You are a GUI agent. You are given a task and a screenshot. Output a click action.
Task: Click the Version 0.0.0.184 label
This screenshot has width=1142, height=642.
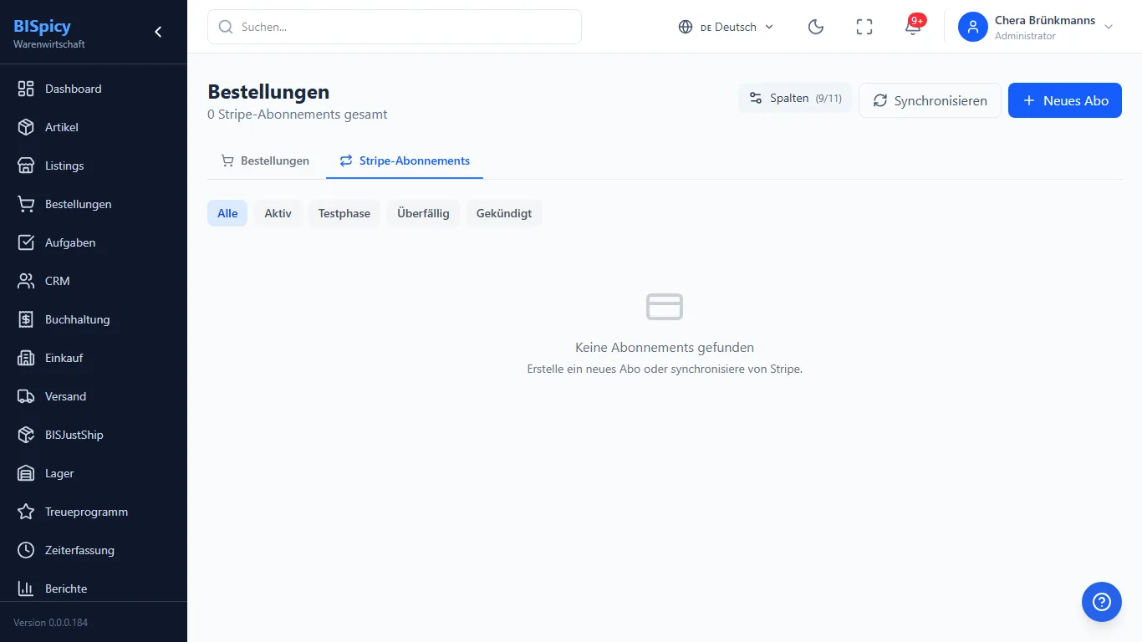point(50,623)
